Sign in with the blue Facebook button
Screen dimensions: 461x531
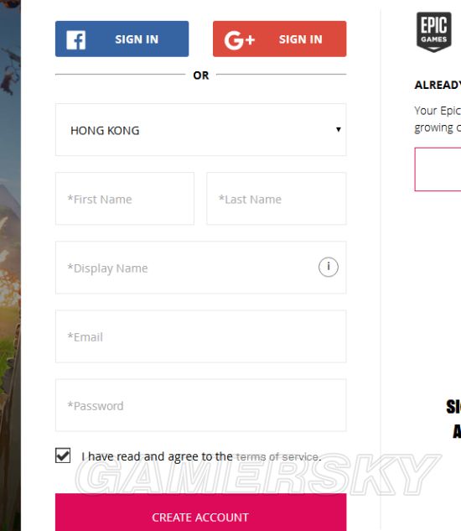pyautogui.click(x=122, y=39)
